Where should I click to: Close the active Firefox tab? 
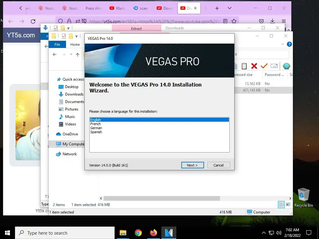tap(195, 8)
